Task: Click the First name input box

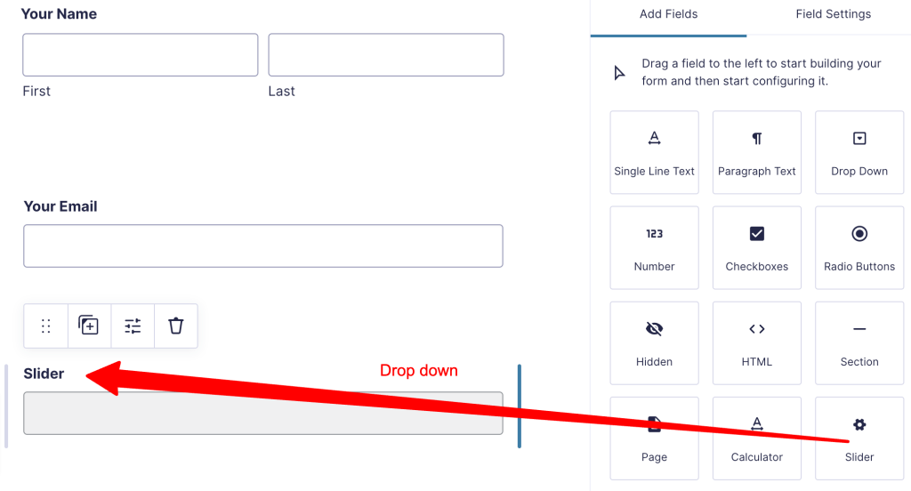Action: pos(140,55)
